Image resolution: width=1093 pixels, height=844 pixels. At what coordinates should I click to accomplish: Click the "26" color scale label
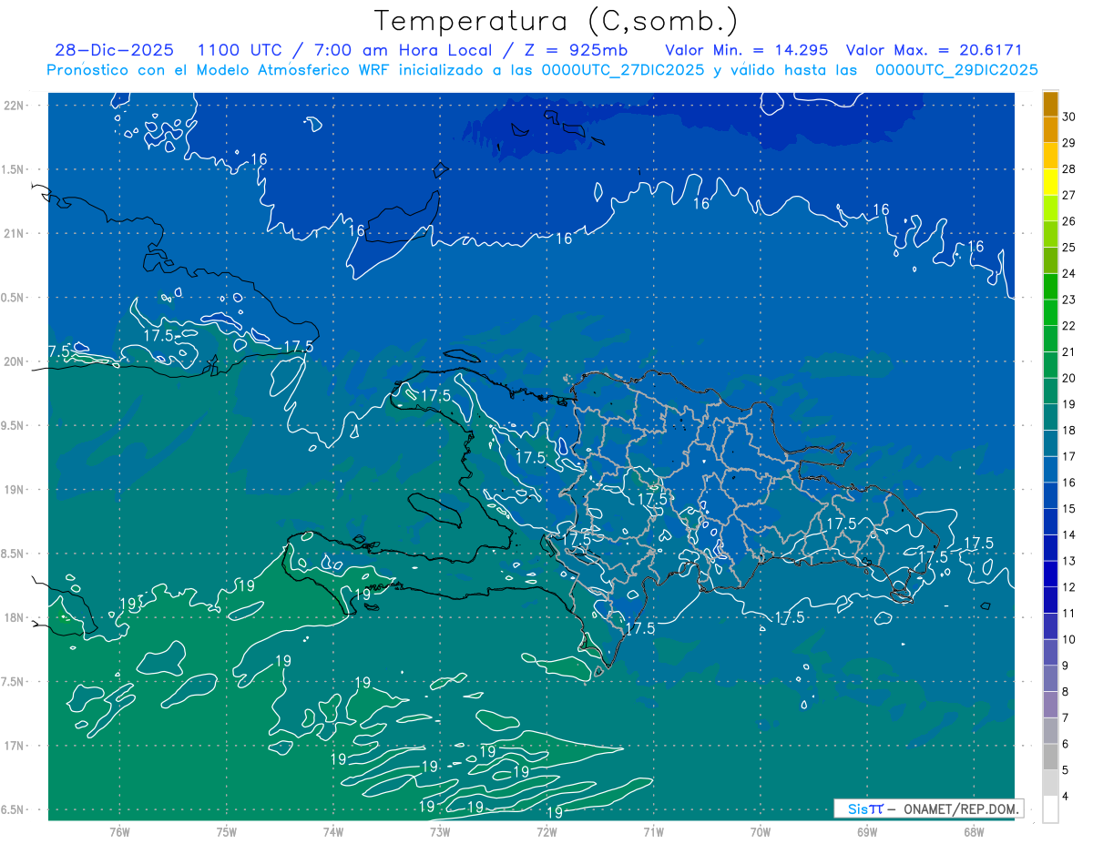pyautogui.click(x=1068, y=221)
